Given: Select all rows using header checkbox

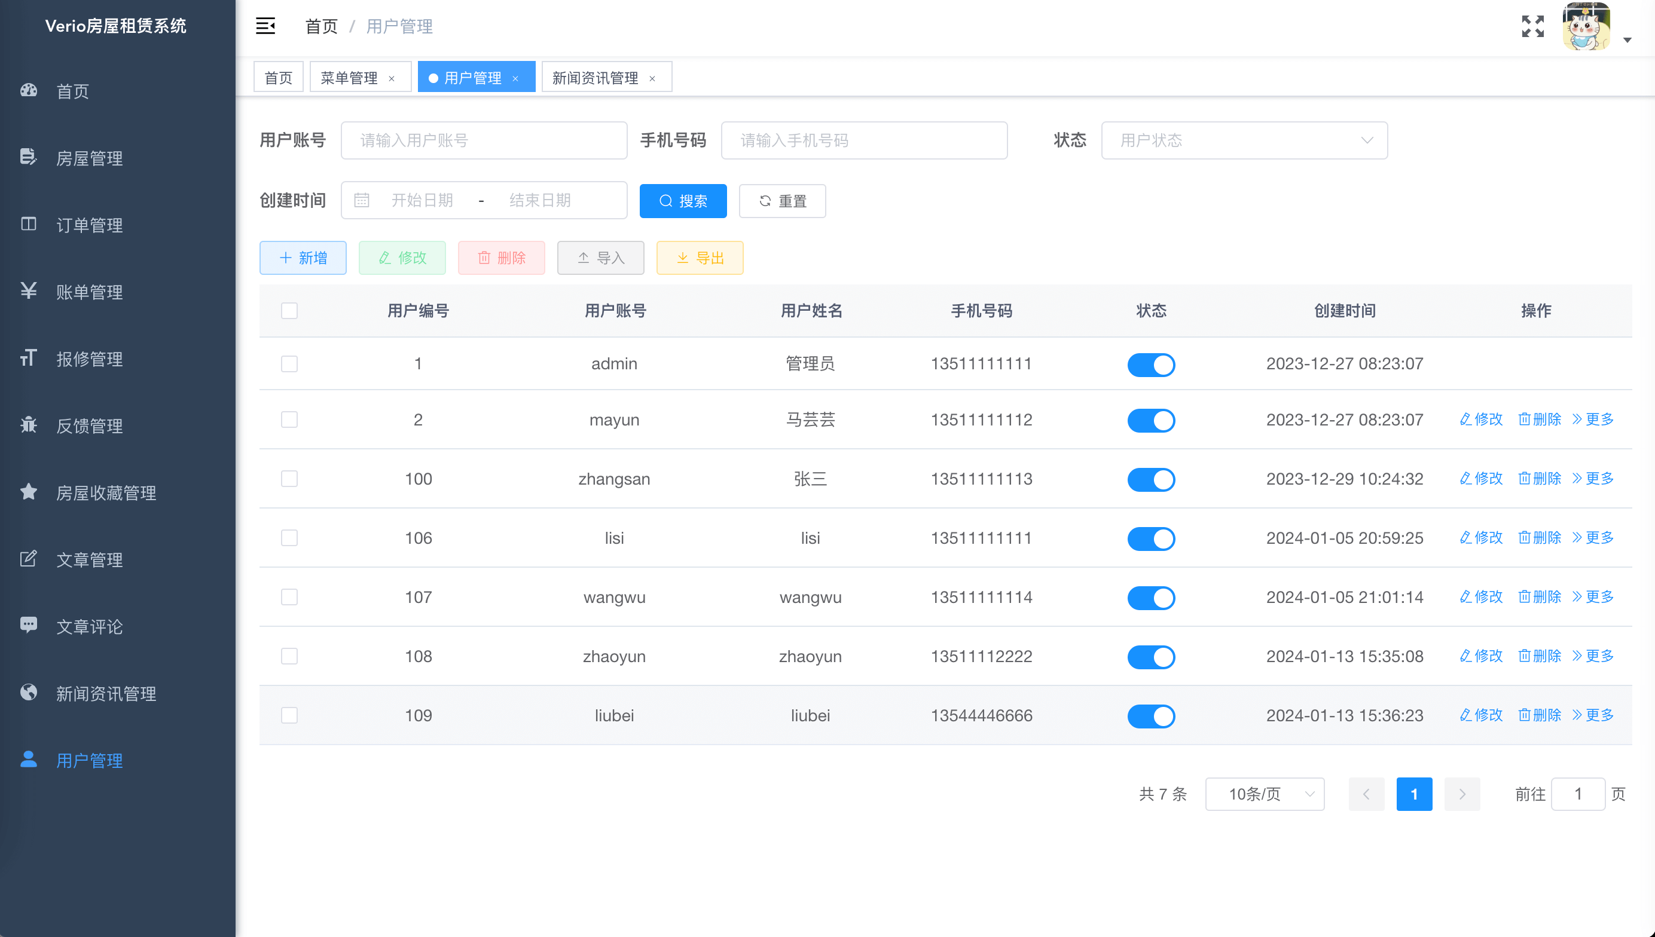Looking at the screenshot, I should [289, 311].
